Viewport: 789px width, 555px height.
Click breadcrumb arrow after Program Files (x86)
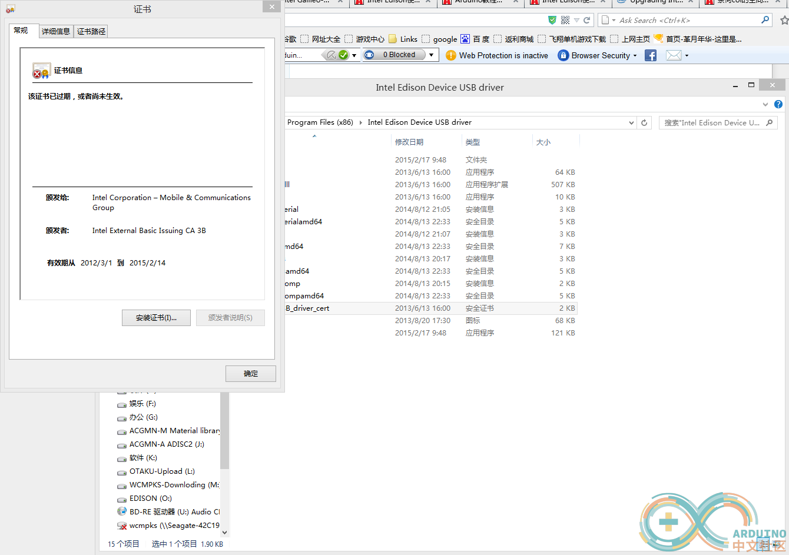tap(360, 122)
